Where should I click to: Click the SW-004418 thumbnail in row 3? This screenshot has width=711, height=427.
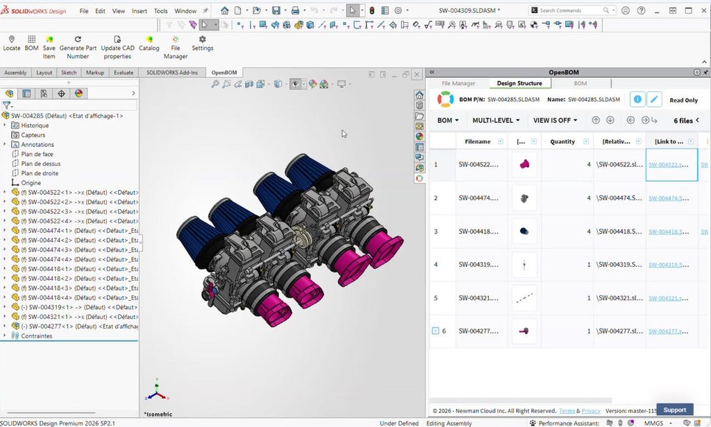coord(524,232)
